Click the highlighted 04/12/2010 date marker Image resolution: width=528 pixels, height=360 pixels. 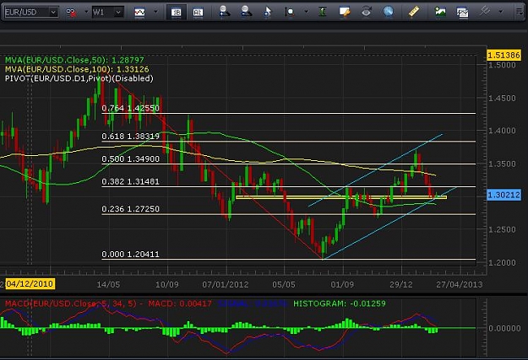pos(30,284)
